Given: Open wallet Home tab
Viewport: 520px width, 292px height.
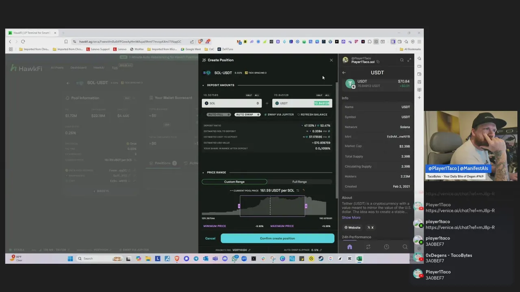Looking at the screenshot, I should click(349, 247).
